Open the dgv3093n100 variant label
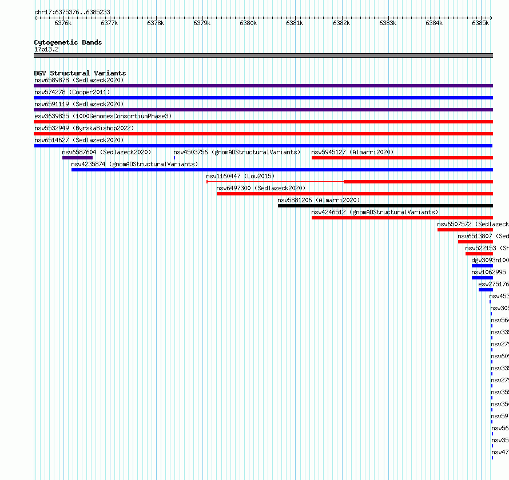509x480 pixels. click(x=490, y=260)
